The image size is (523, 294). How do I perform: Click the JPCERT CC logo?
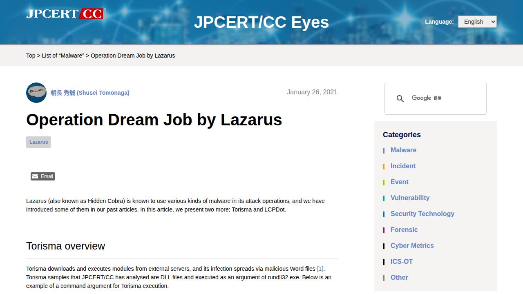[x=66, y=13]
